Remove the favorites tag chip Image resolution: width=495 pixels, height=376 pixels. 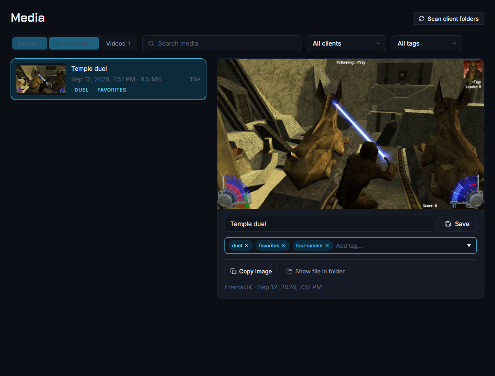283,246
